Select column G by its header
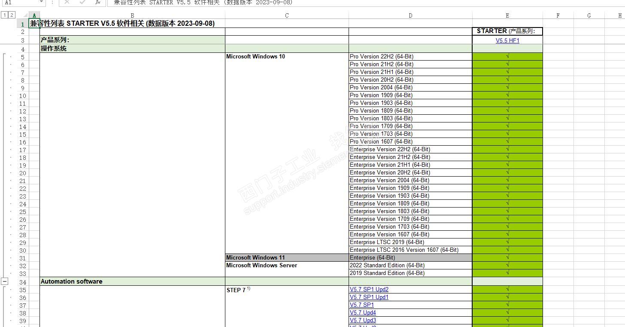Image resolution: width=625 pixels, height=327 pixels. coord(589,15)
